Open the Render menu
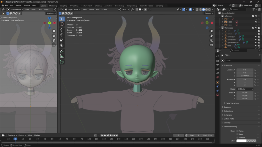262x147 pixels. (x=18, y=5)
